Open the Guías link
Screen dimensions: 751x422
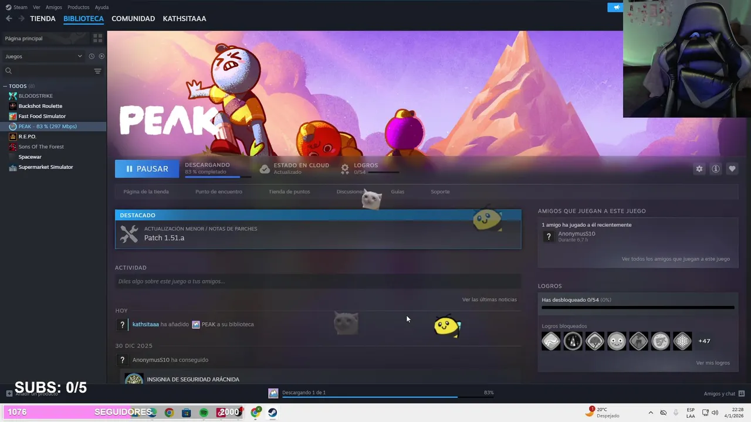click(398, 192)
